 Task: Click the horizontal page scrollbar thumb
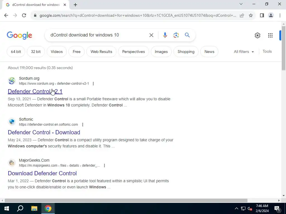(x=126, y=200)
